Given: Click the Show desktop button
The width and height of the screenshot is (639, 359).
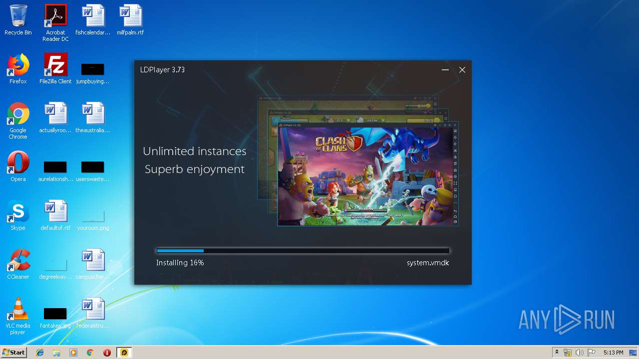Looking at the screenshot, I should click(633, 353).
